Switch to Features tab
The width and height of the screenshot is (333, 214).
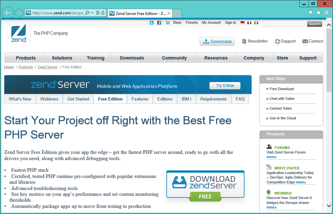pyautogui.click(x=140, y=99)
